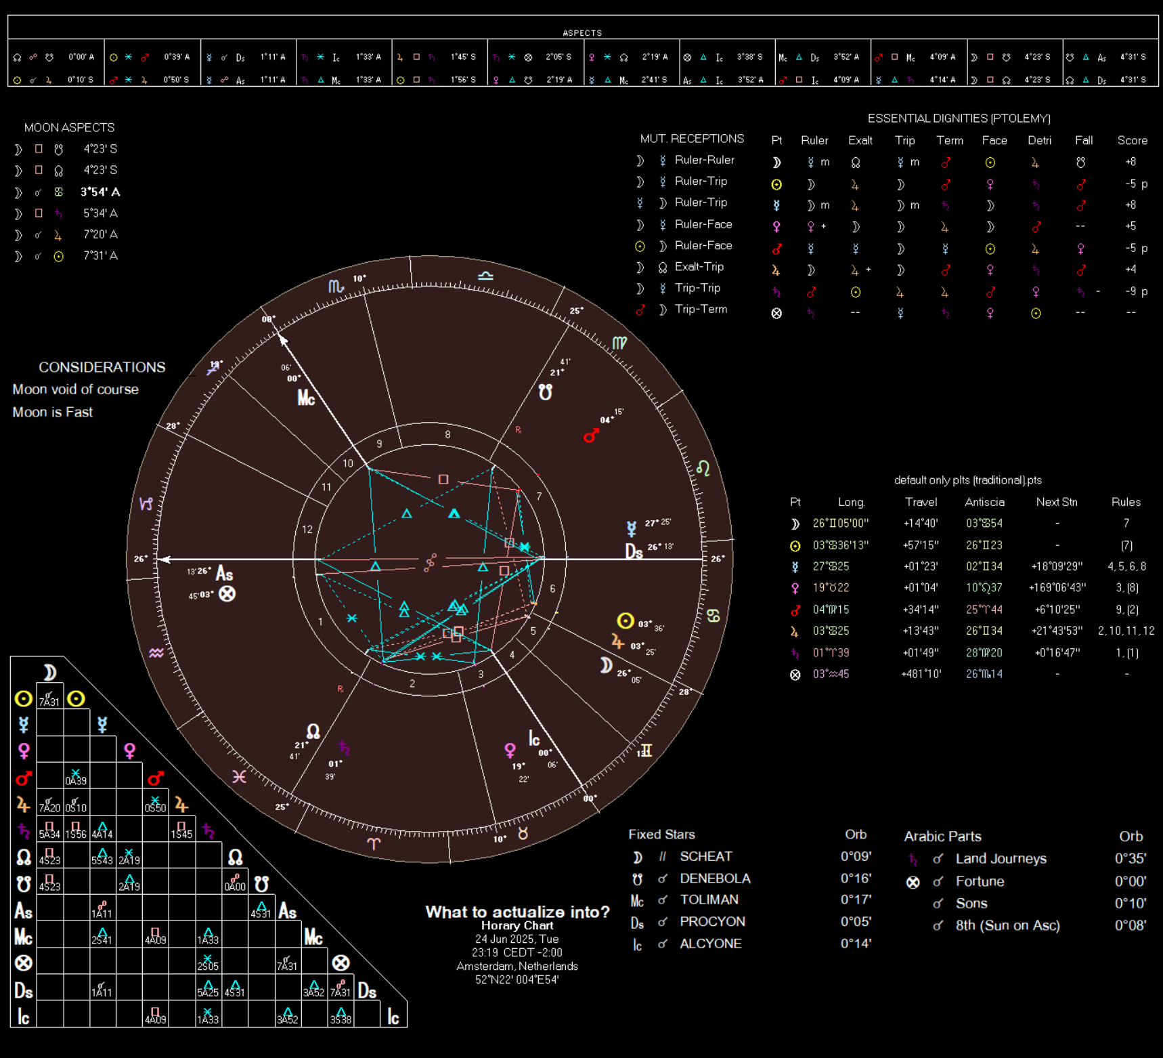Click the pink Venus glyph in the chart wheel

[x=510, y=750]
